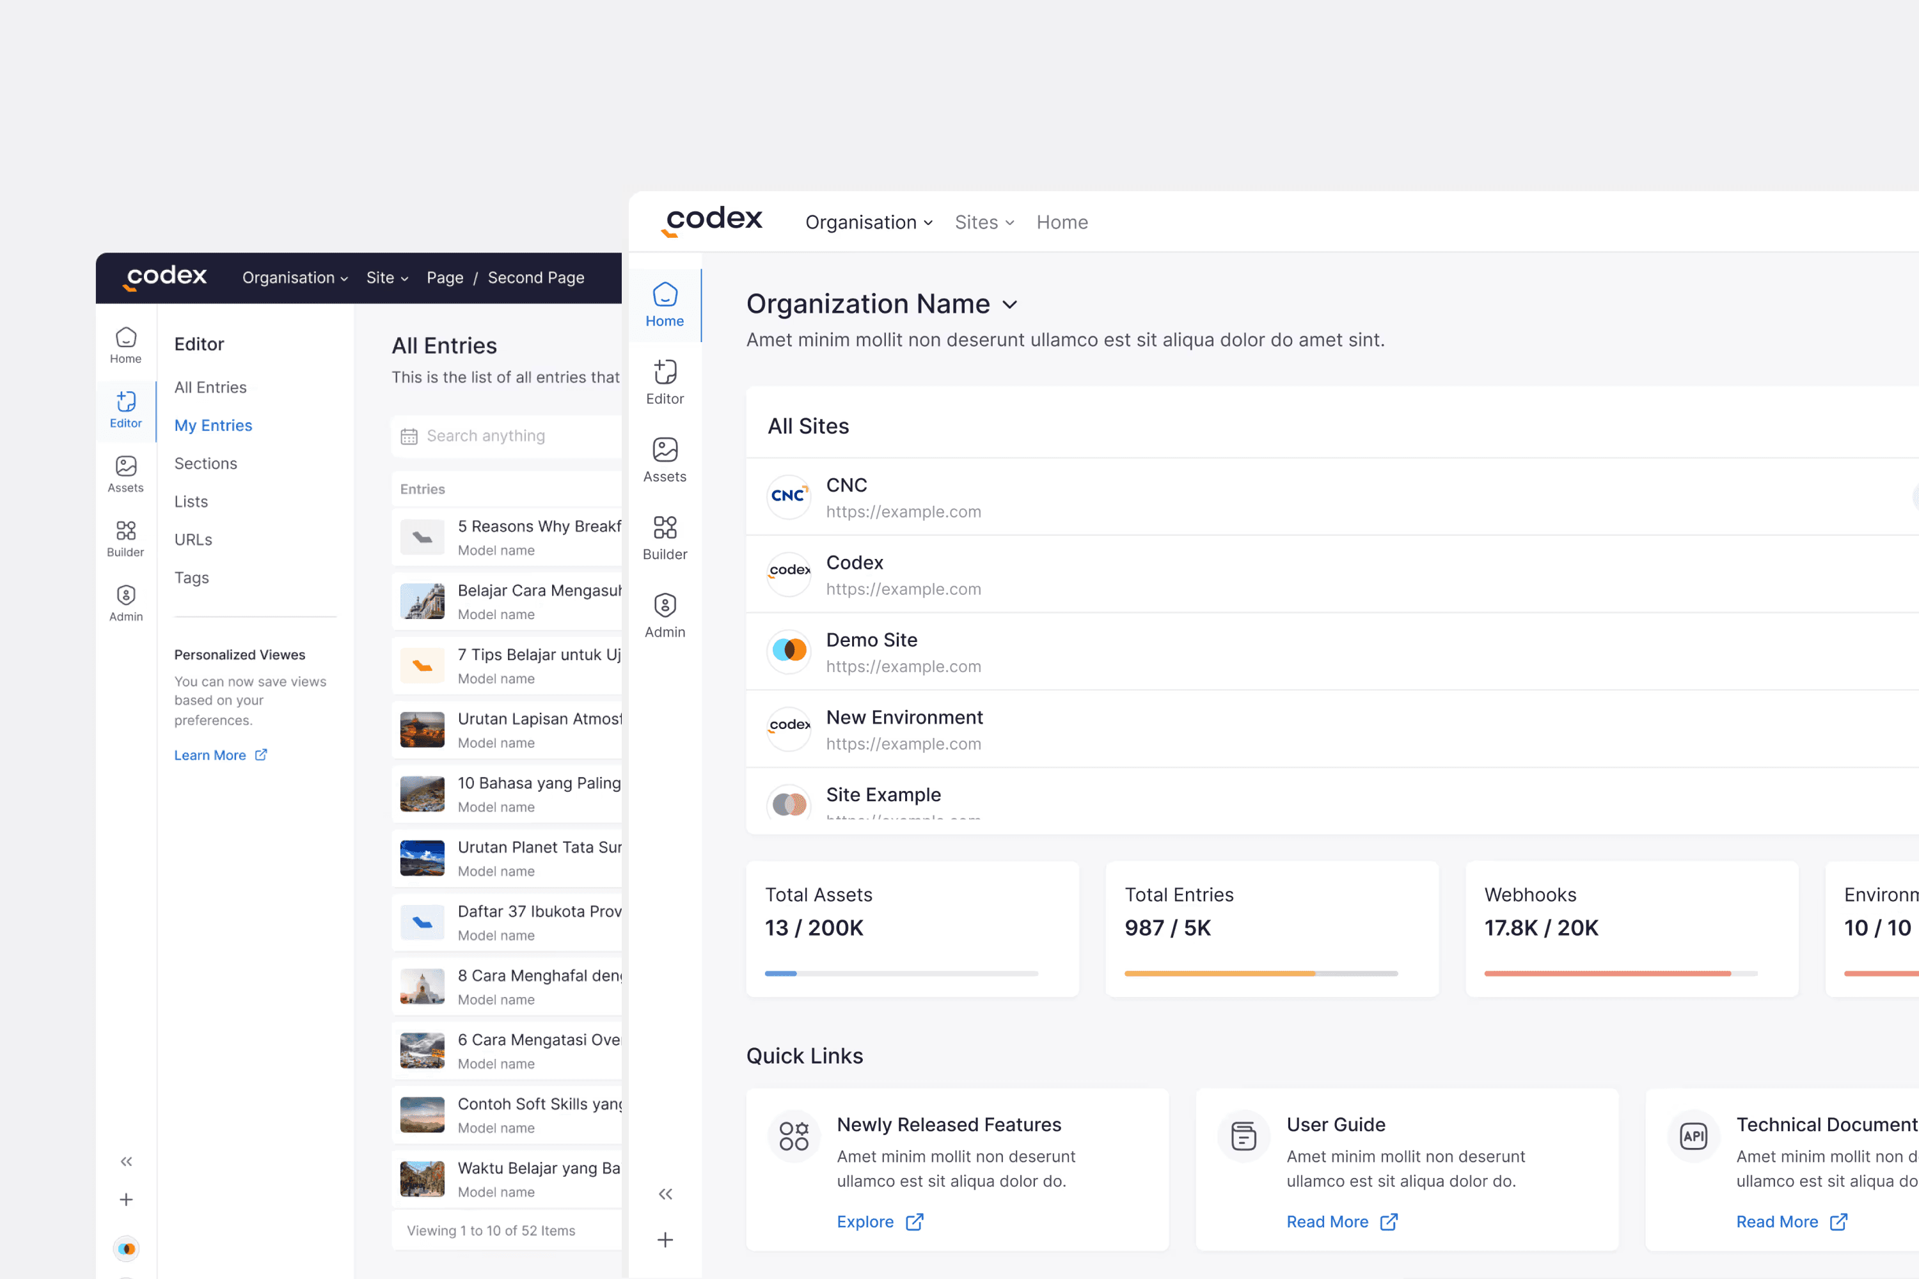
Task: Click external-link icon beside Explore
Action: pyautogui.click(x=914, y=1221)
